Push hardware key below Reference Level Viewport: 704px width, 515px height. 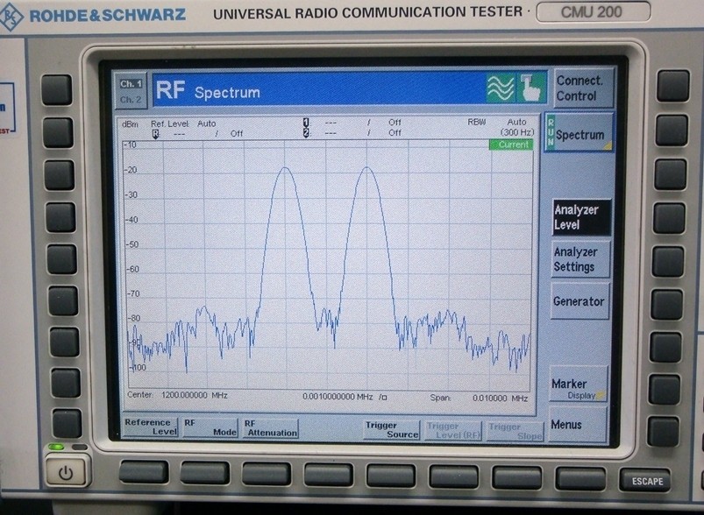[144, 472]
